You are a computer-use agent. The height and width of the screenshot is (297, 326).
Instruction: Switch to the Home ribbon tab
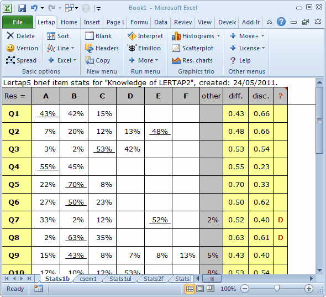click(69, 22)
